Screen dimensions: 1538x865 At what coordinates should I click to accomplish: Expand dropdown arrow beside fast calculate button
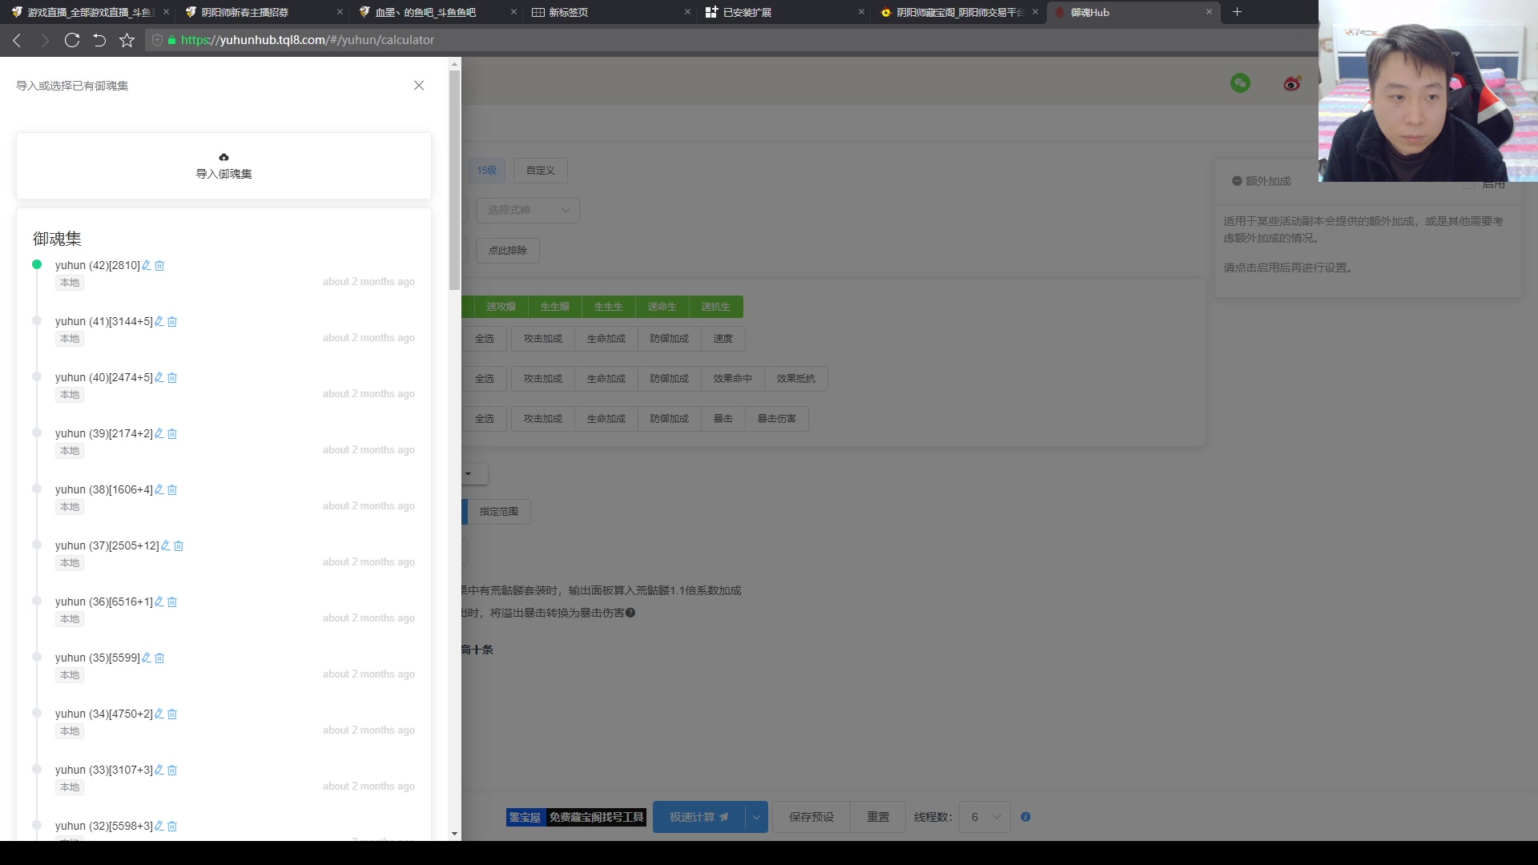coord(756,817)
